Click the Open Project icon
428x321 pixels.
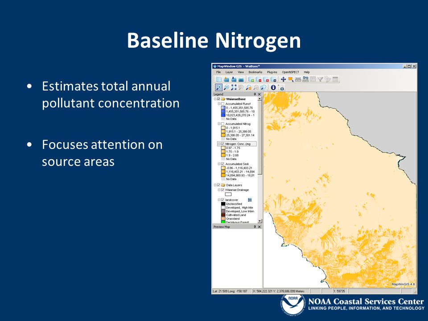click(x=226, y=79)
